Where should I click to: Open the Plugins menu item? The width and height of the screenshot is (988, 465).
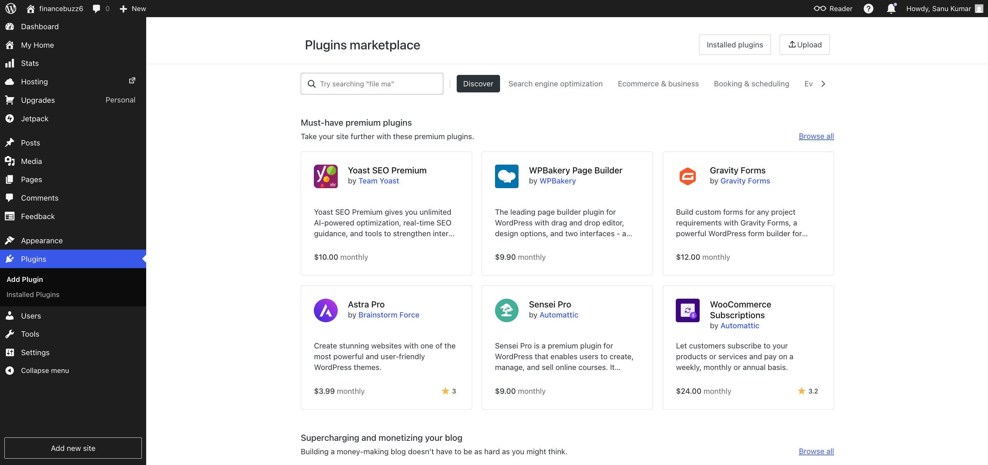click(x=73, y=259)
